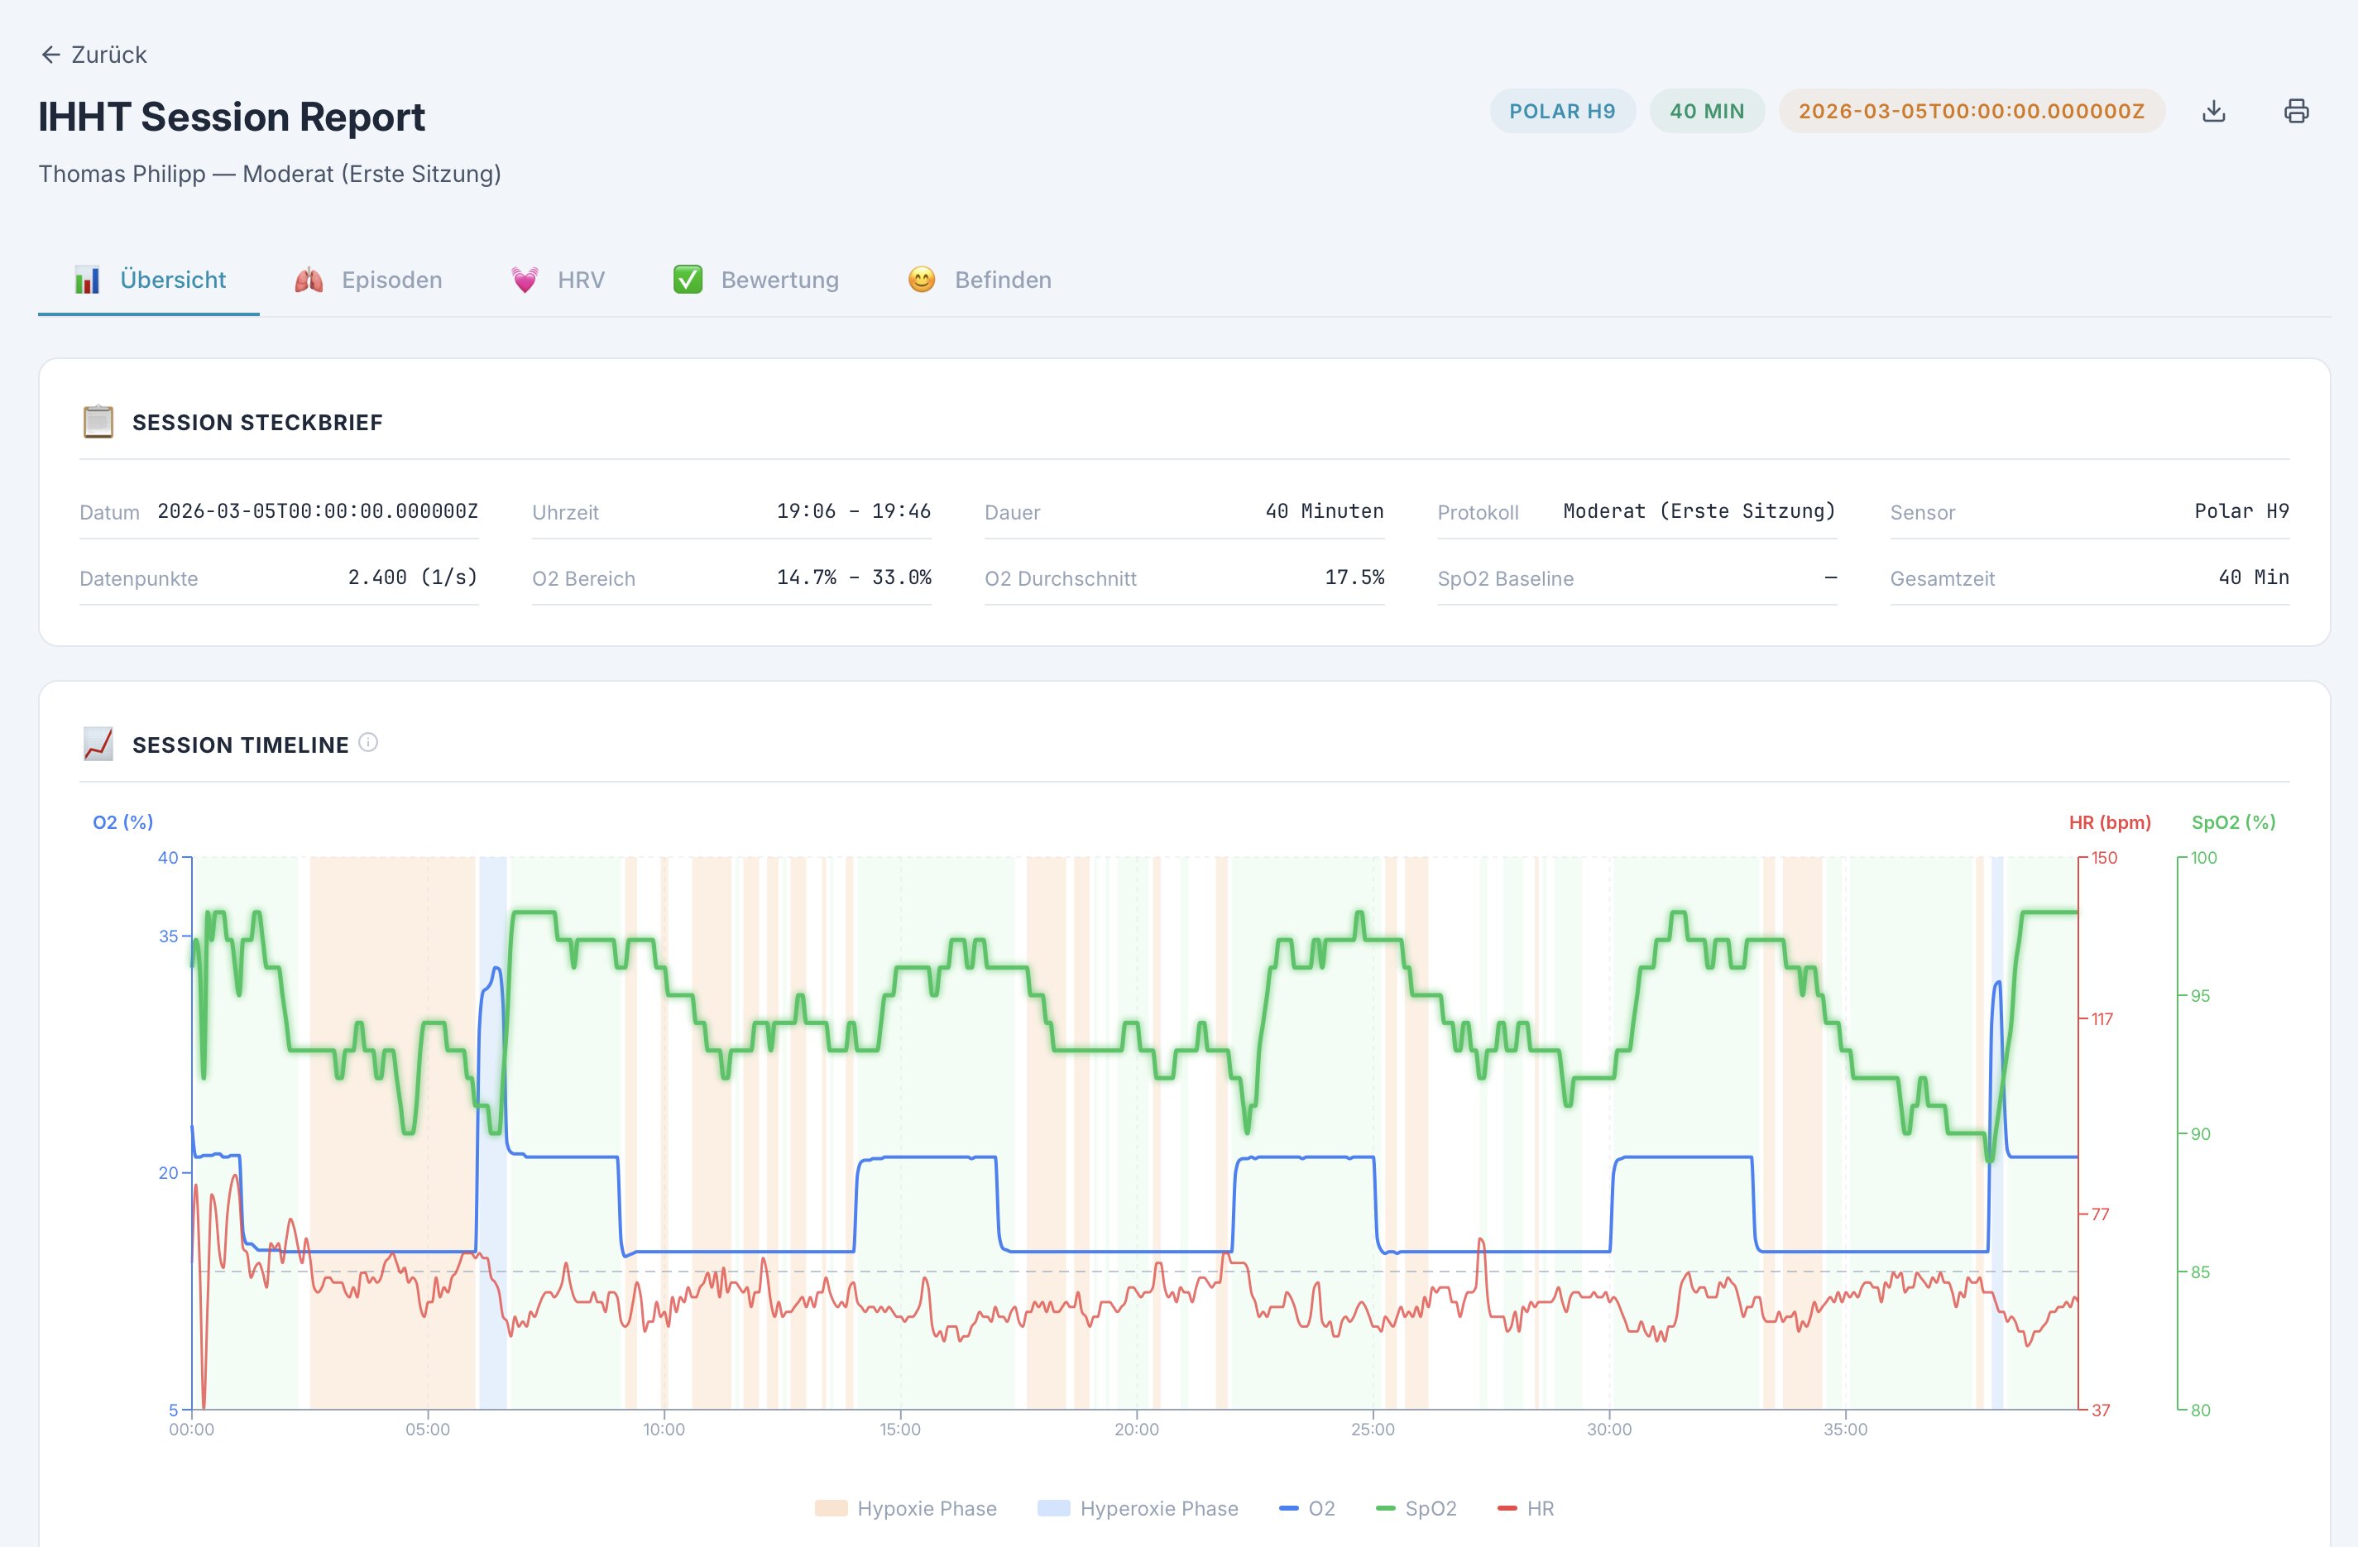
Task: Click the download report icon
Action: [x=2213, y=111]
